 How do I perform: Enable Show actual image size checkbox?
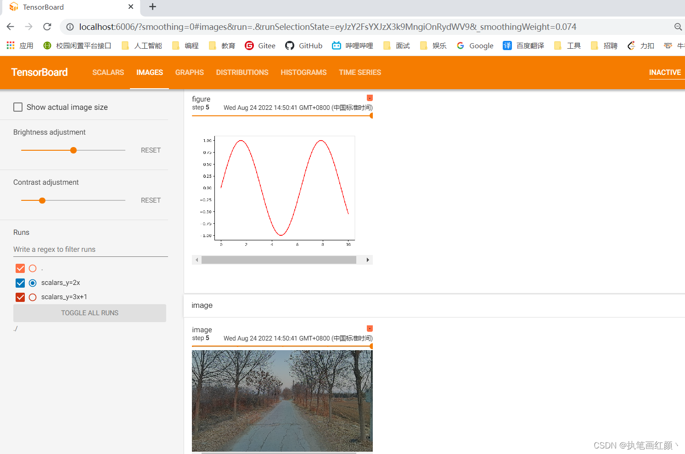[18, 107]
